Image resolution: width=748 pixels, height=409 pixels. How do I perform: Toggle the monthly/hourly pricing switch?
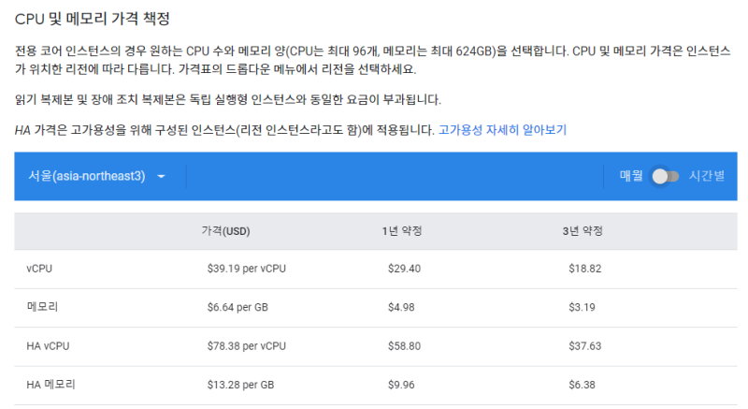pyautogui.click(x=665, y=176)
